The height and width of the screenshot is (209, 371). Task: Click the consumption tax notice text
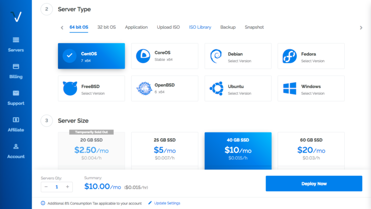click(x=94, y=204)
